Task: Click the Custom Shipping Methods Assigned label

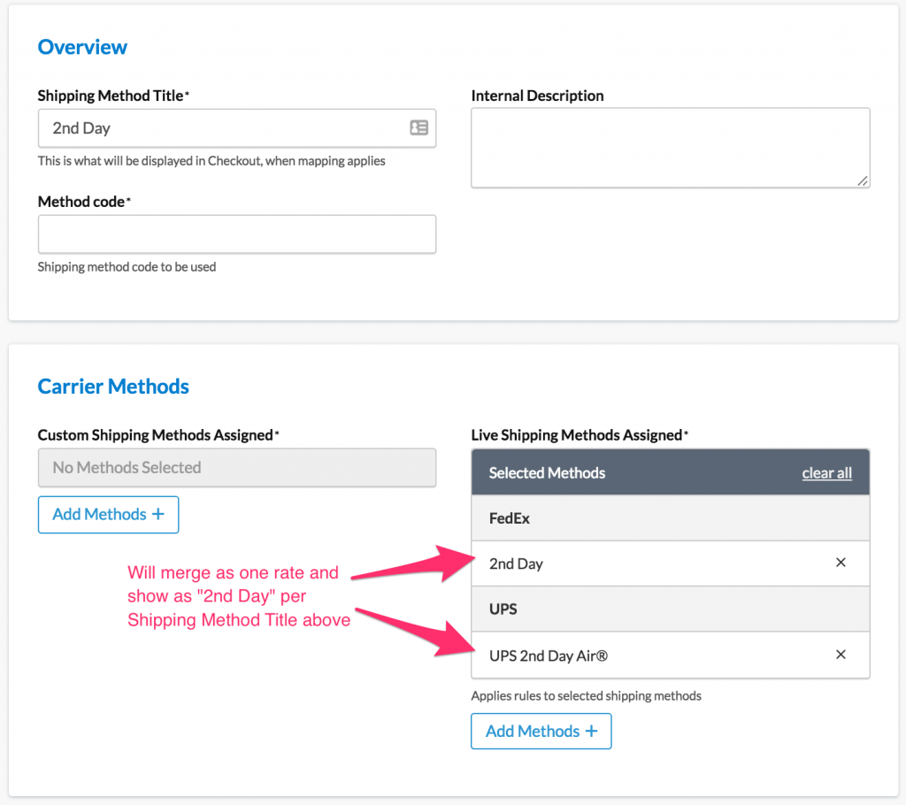Action: (157, 435)
